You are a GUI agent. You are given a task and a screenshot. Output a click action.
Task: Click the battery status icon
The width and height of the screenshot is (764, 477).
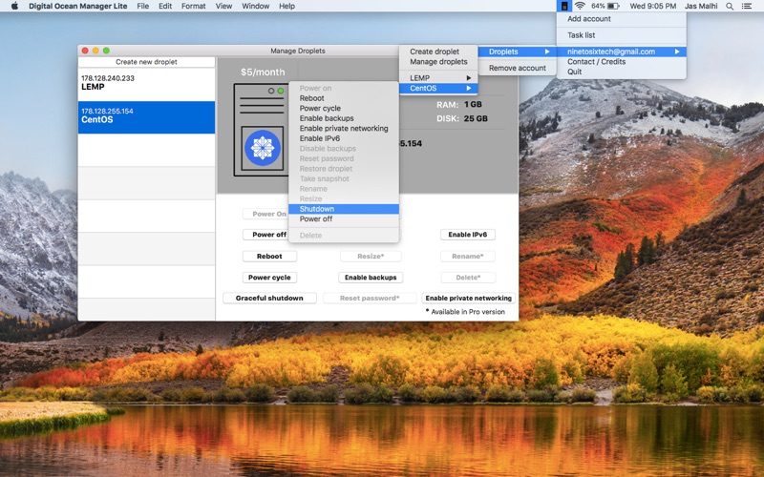point(615,6)
